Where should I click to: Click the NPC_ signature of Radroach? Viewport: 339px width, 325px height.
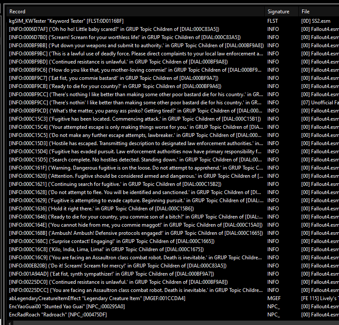[x=273, y=315]
